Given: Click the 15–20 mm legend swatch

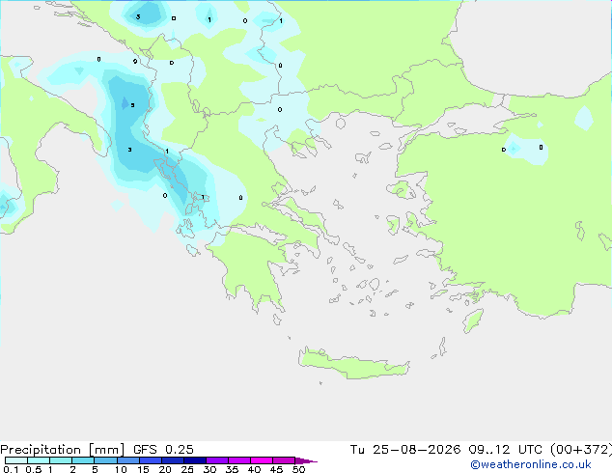Looking at the screenshot, I should (150, 460).
